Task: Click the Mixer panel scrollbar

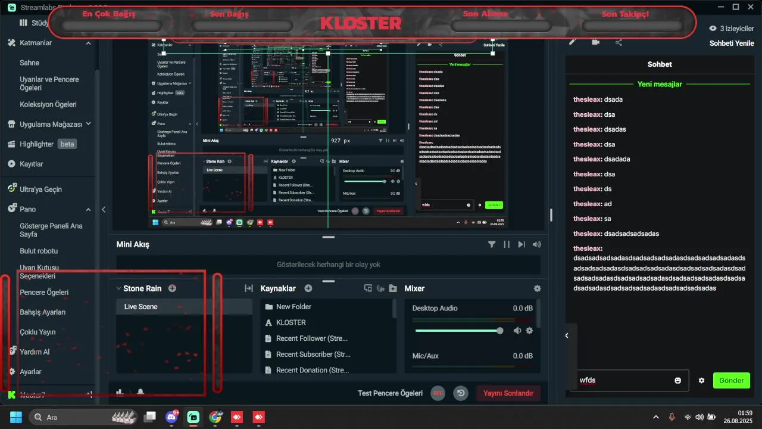Action: coord(538,313)
